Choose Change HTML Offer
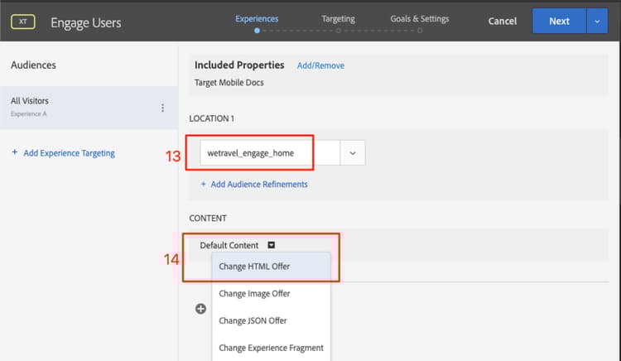The image size is (621, 361). click(272, 267)
